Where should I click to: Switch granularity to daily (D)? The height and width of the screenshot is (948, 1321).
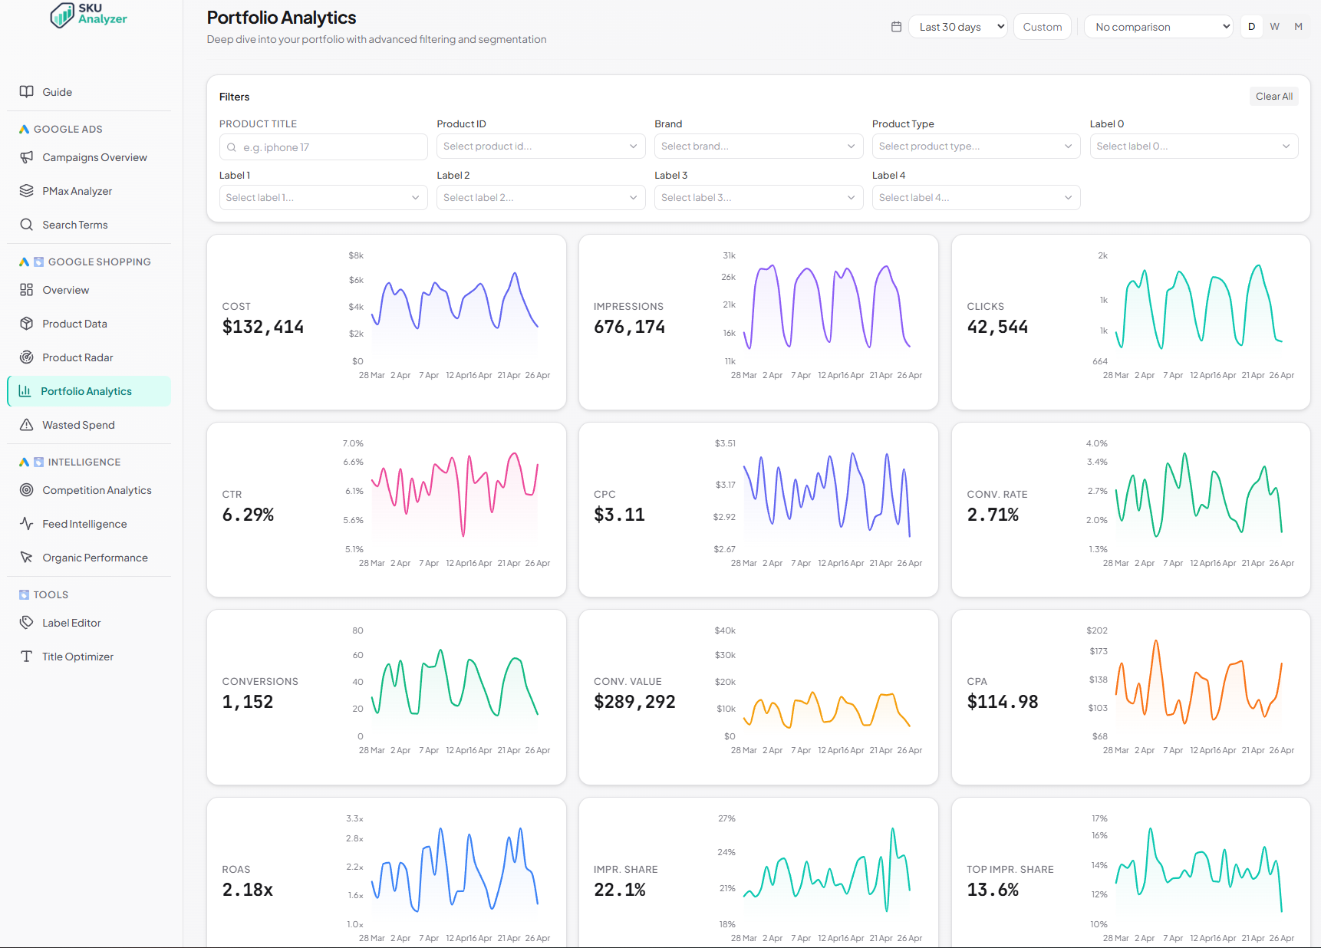(x=1252, y=27)
